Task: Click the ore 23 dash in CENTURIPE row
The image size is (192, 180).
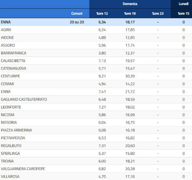Action: pos(158,76)
